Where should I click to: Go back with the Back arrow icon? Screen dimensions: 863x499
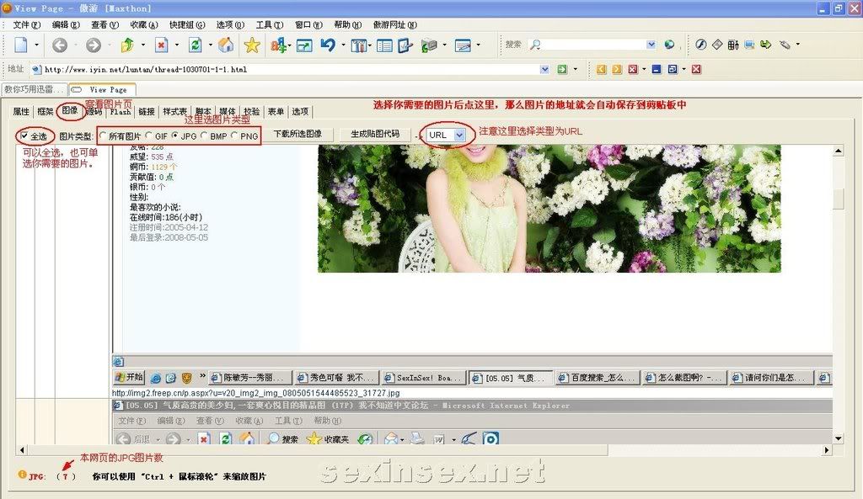pos(60,45)
